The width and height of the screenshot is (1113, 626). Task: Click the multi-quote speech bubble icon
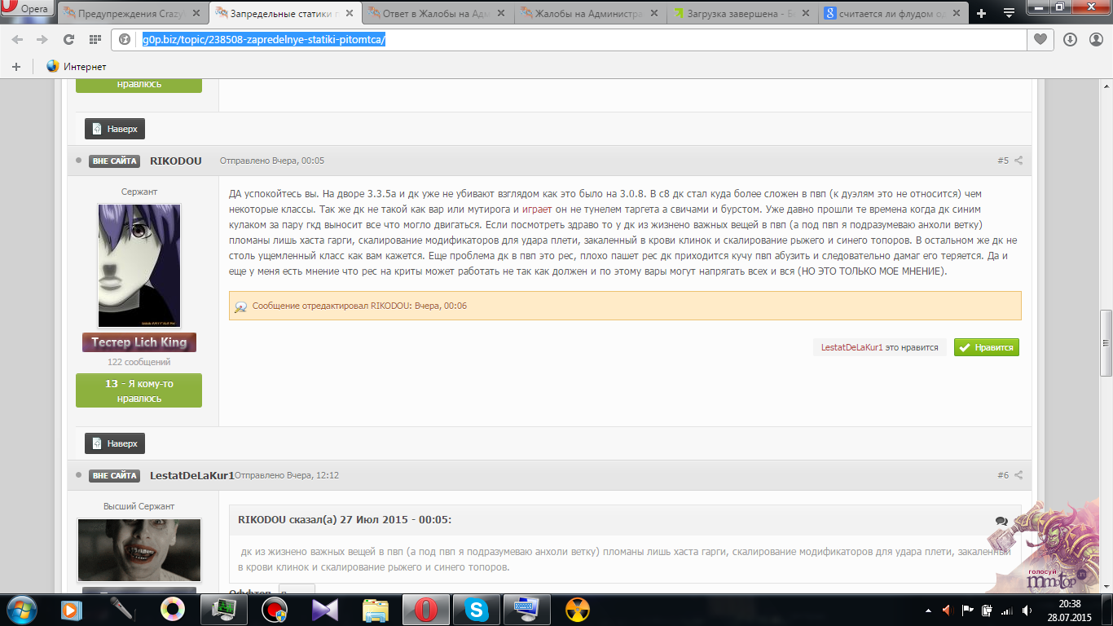point(1001,521)
